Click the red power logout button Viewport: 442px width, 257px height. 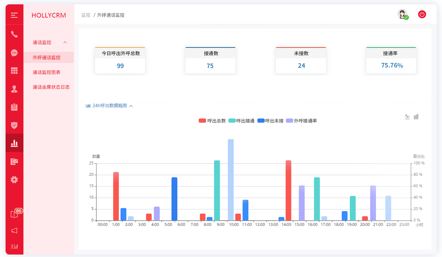(422, 14)
